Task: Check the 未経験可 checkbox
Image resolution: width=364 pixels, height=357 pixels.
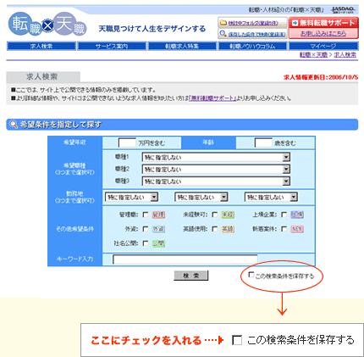Action: tap(215, 215)
